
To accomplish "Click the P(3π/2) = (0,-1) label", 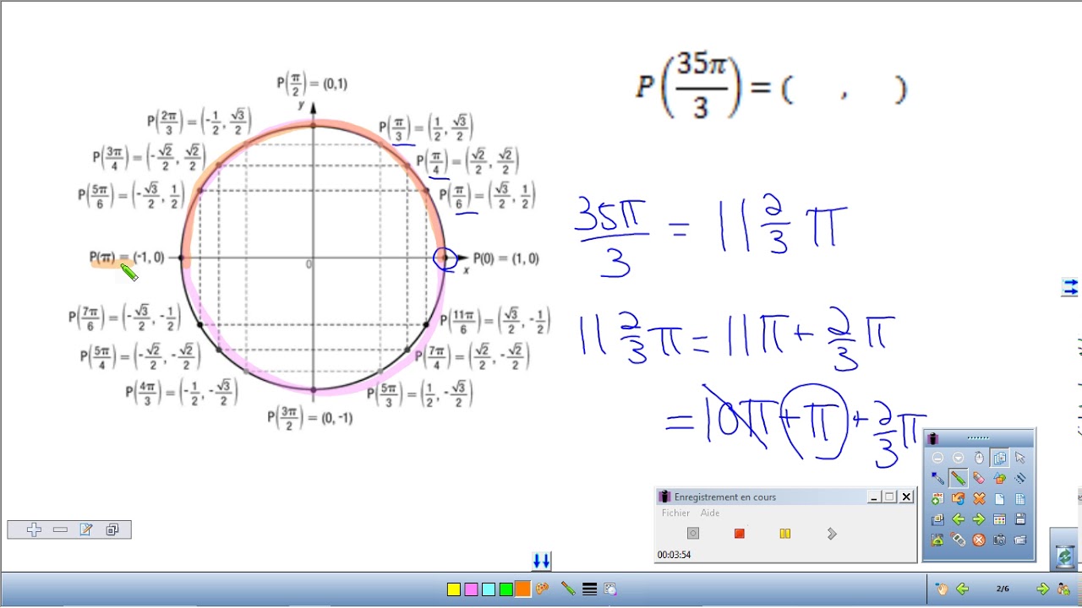I will [x=310, y=417].
